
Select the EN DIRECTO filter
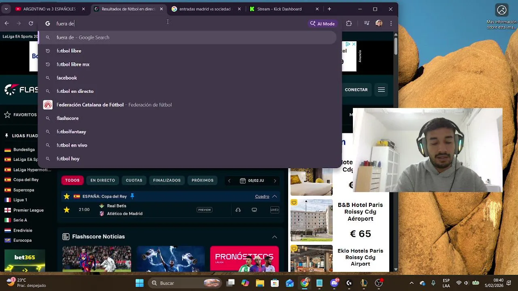[103, 180]
